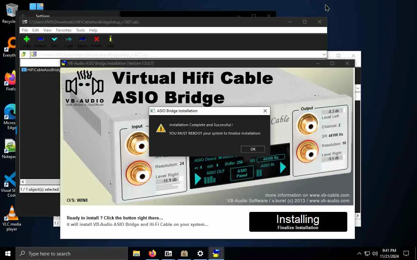The image size is (417, 260).
Task: Click the taskbar search box
Action: 72,253
